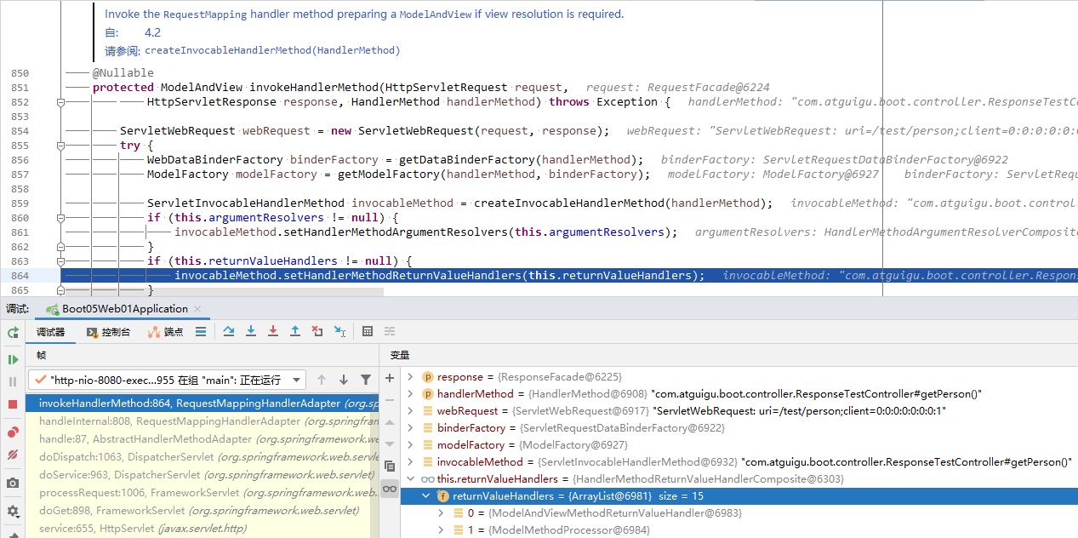Screen dimensions: 1078x538
Task: Open the createInvocableHandlerMethod(HandlerMethod) doc link
Action: point(272,50)
